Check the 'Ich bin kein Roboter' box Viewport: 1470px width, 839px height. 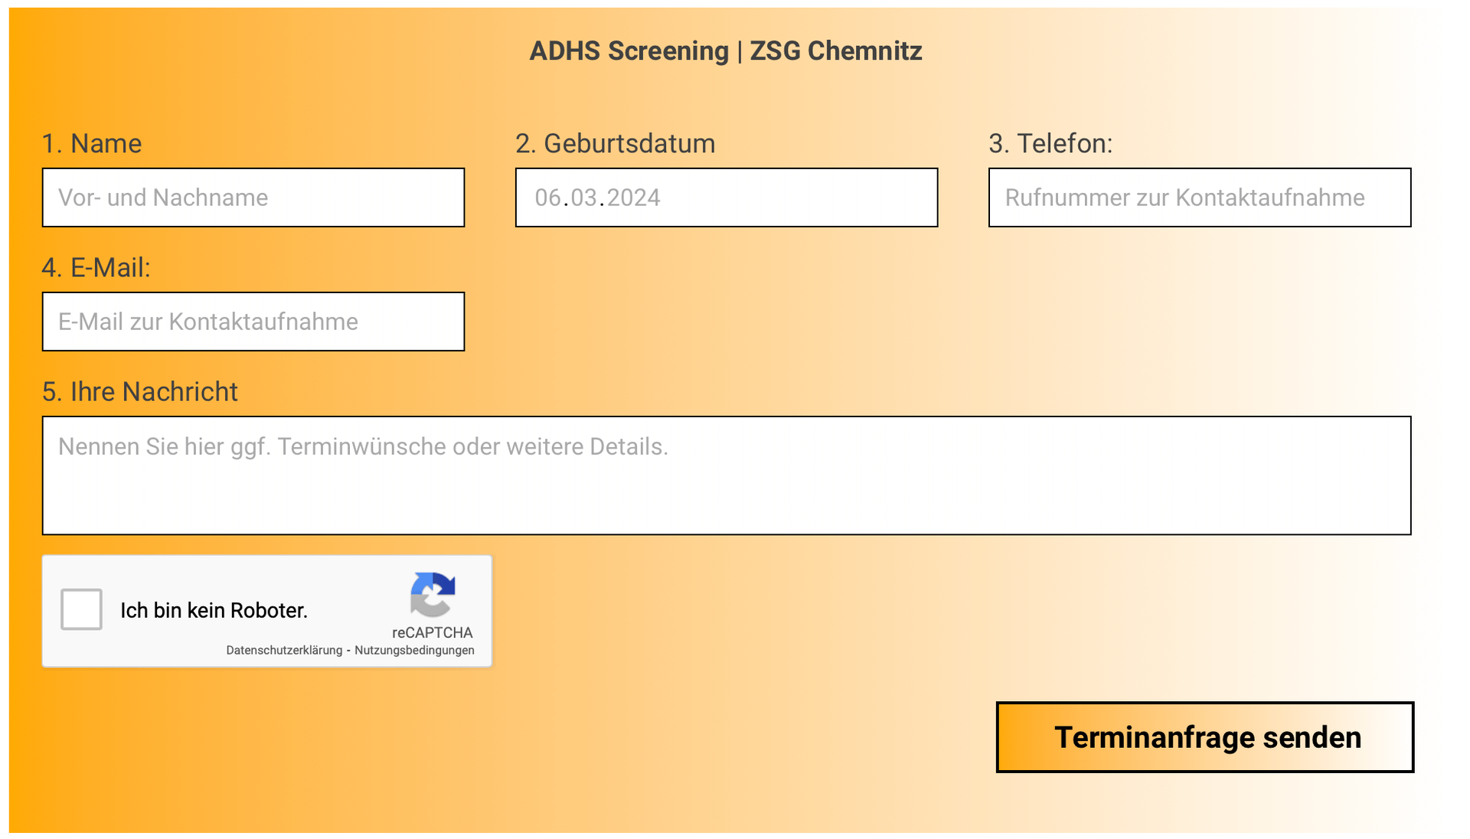(82, 609)
